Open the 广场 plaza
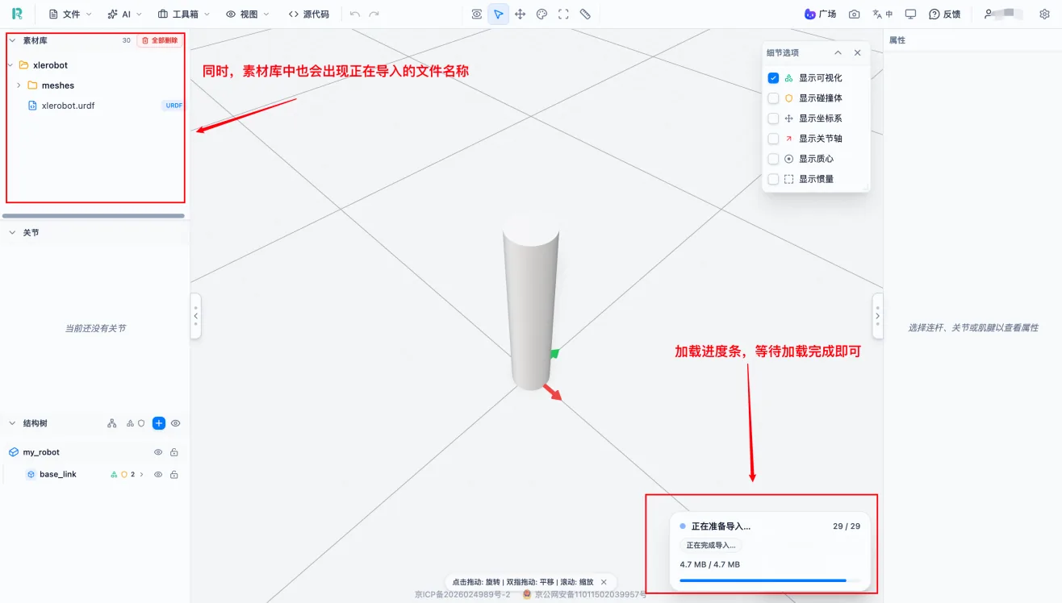Viewport: 1062px width, 603px height. point(820,14)
